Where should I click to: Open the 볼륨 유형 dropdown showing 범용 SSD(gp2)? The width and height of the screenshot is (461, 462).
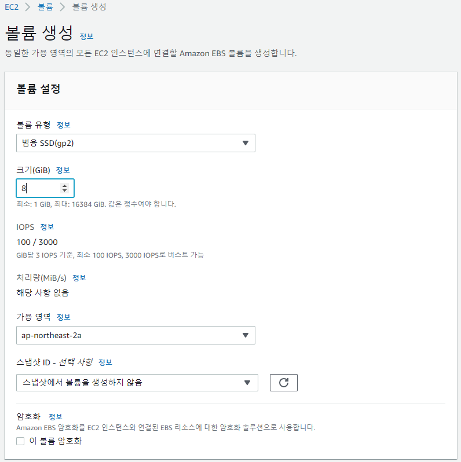[x=136, y=143]
